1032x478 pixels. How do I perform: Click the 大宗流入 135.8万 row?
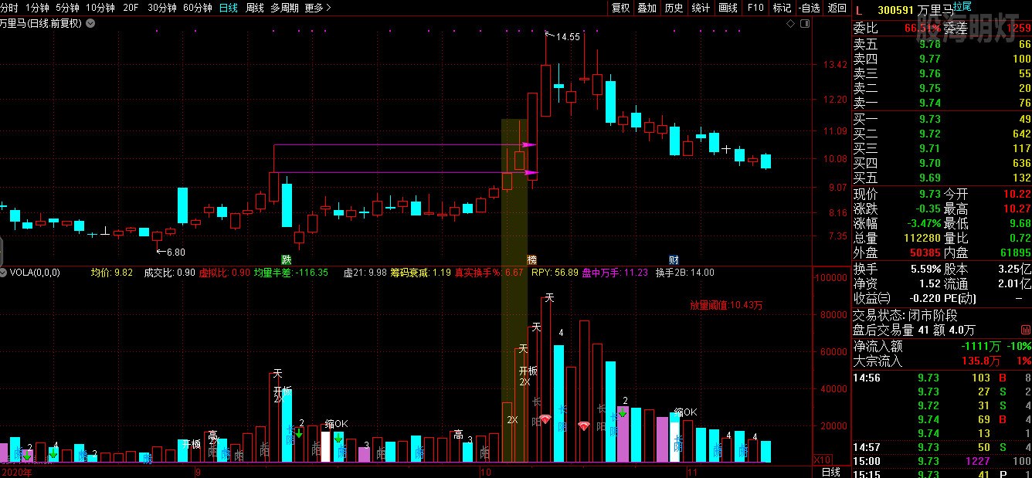(x=942, y=361)
